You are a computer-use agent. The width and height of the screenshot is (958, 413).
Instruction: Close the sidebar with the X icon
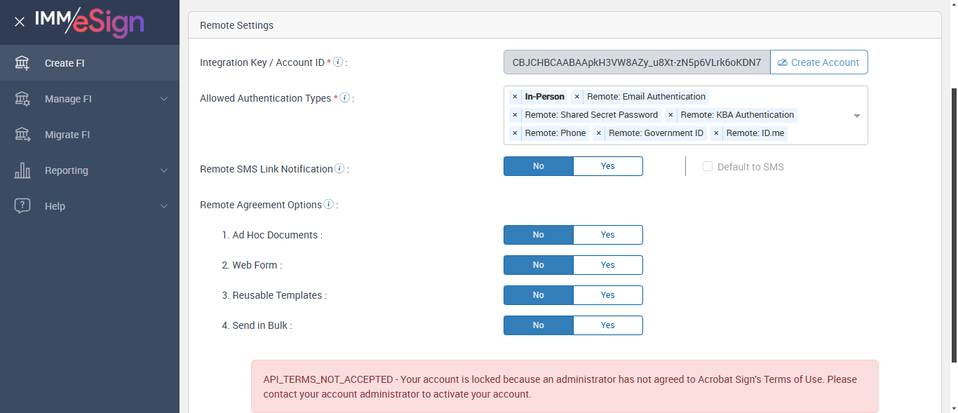point(20,22)
